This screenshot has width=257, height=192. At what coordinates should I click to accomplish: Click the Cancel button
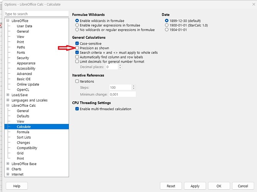pyautogui.click(x=243, y=186)
